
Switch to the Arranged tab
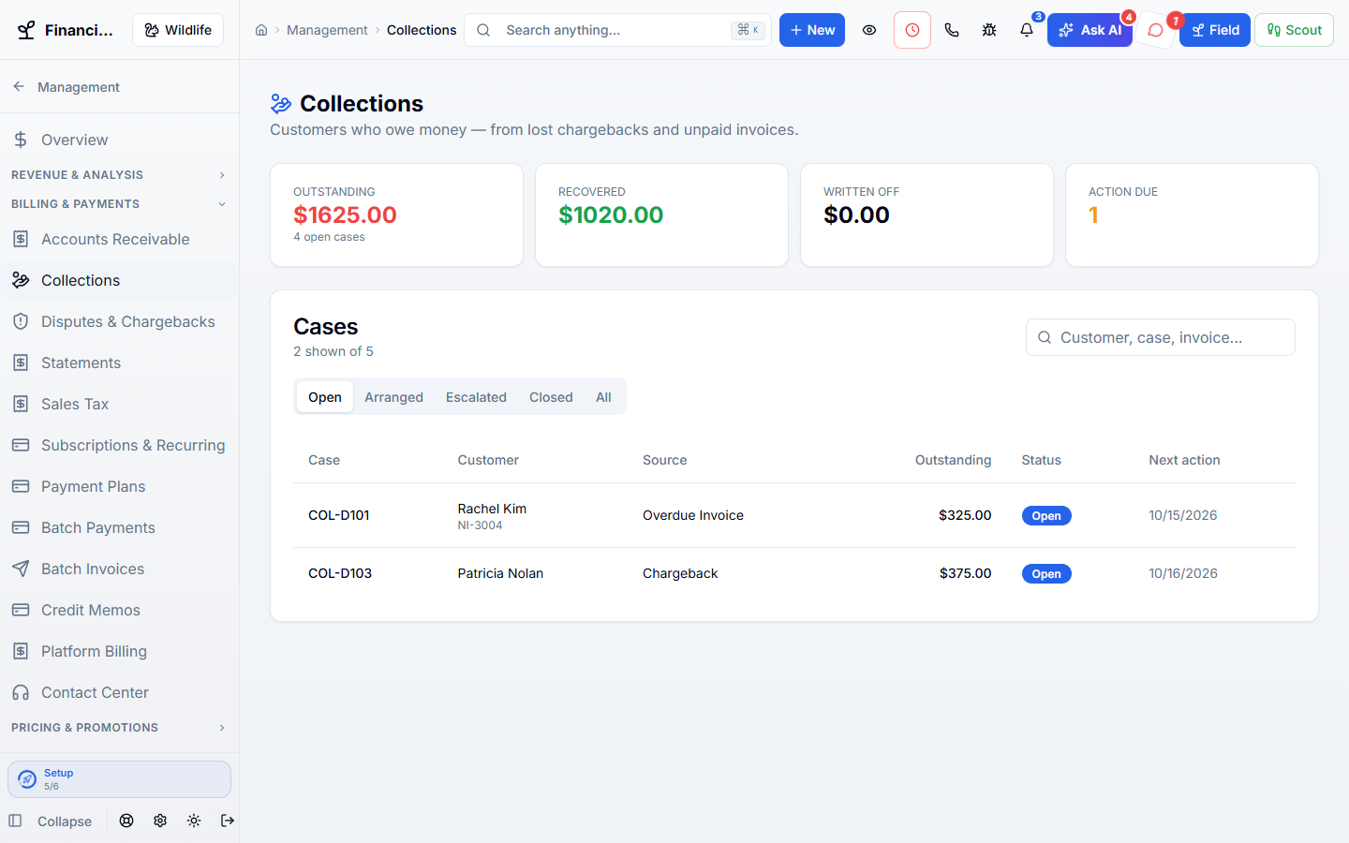point(393,397)
